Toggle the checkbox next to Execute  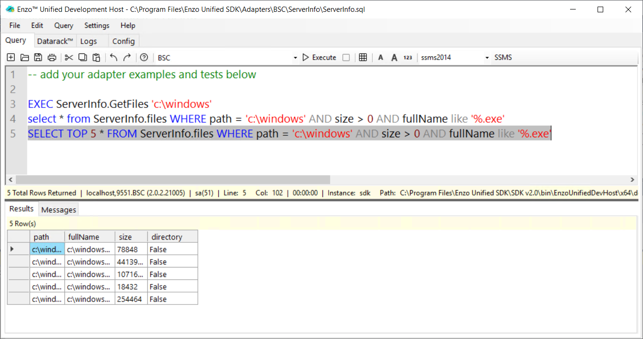(x=346, y=58)
